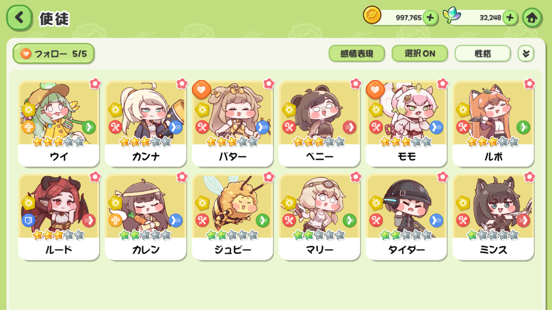Click the pink flower badge on ウイ's card

[x=95, y=84]
